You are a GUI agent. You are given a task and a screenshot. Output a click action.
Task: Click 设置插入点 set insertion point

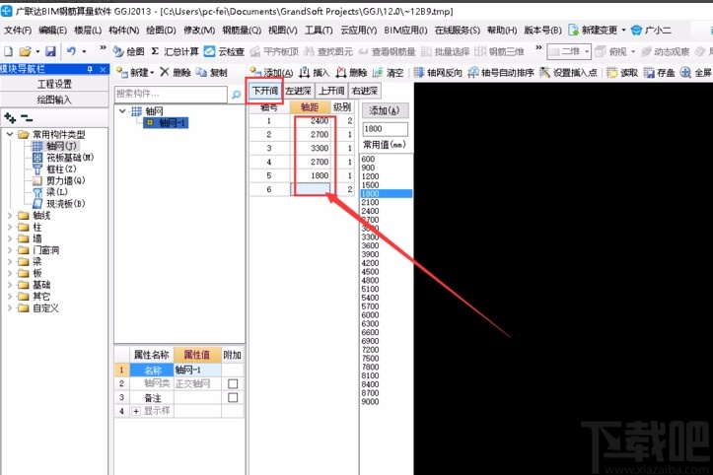point(568,72)
